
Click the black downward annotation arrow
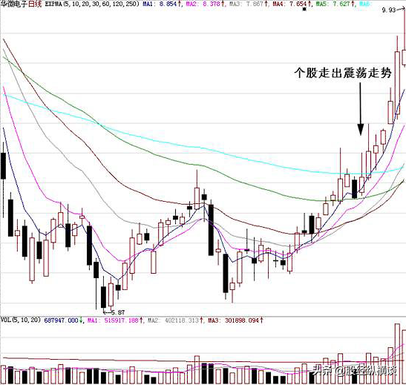361,109
